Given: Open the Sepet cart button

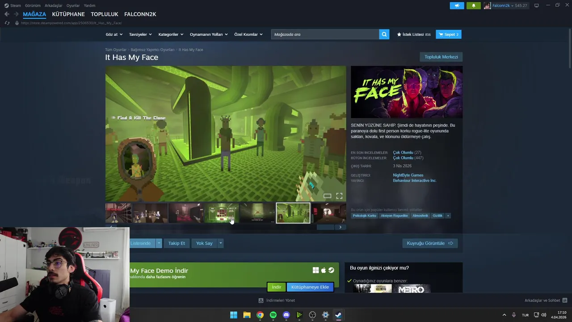Looking at the screenshot, I should (449, 34).
